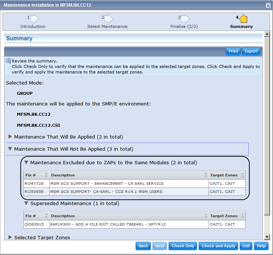Click the MFSM.RK.CC12.CSI text
Screen dimensions: 273x255
(38, 125)
